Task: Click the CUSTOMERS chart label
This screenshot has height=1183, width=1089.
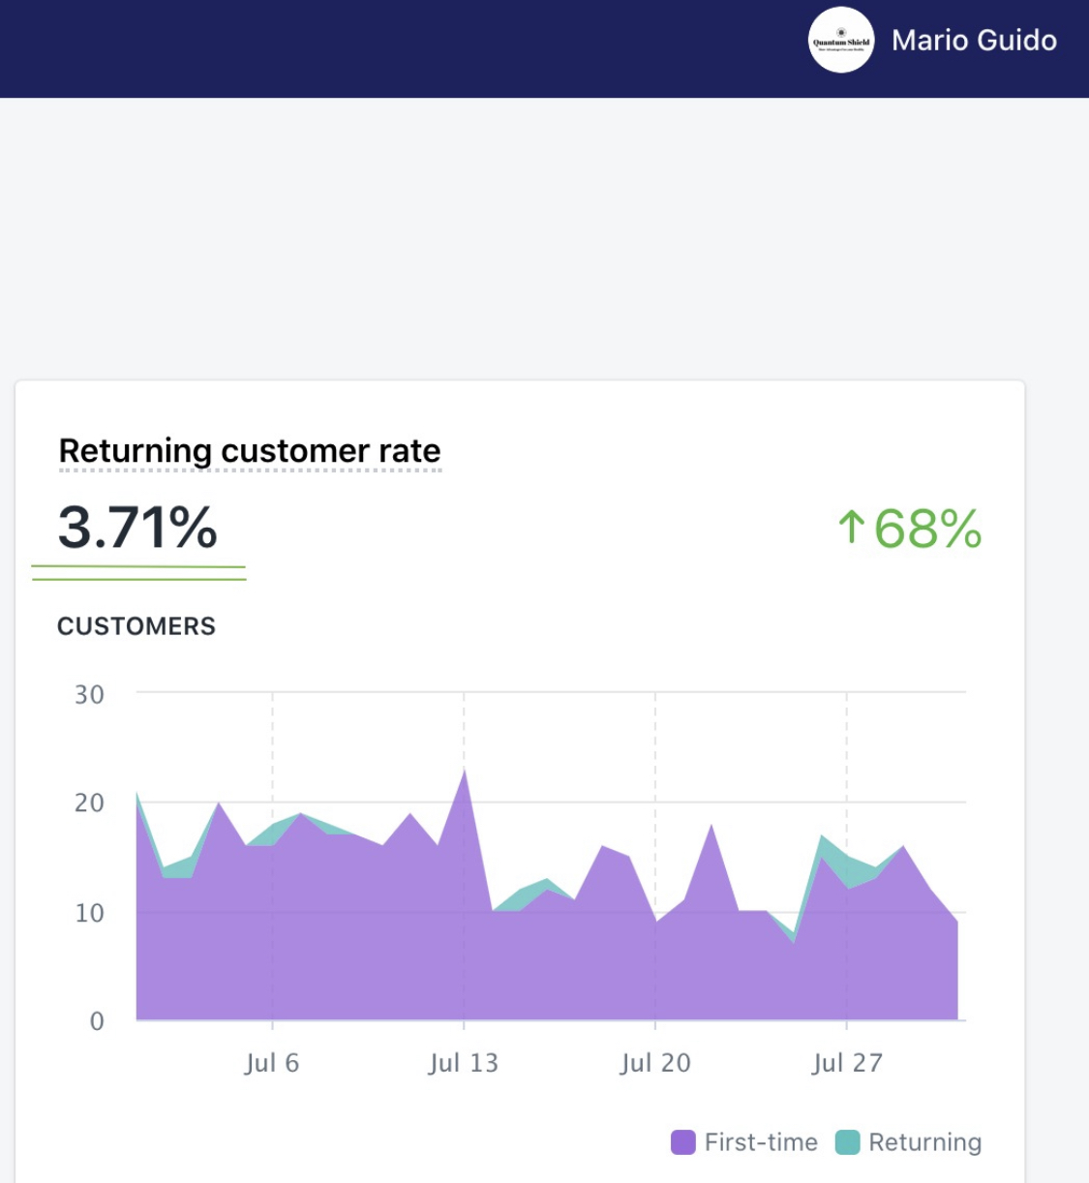Action: [136, 626]
